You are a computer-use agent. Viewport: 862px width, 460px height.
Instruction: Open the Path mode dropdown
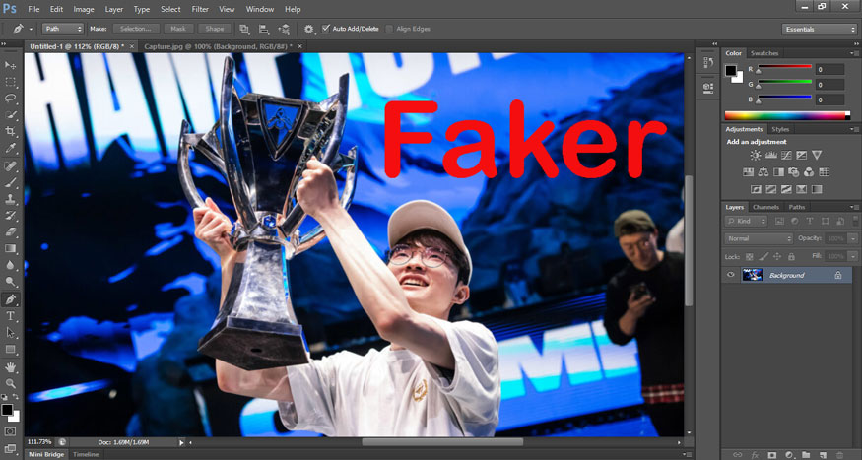click(63, 29)
